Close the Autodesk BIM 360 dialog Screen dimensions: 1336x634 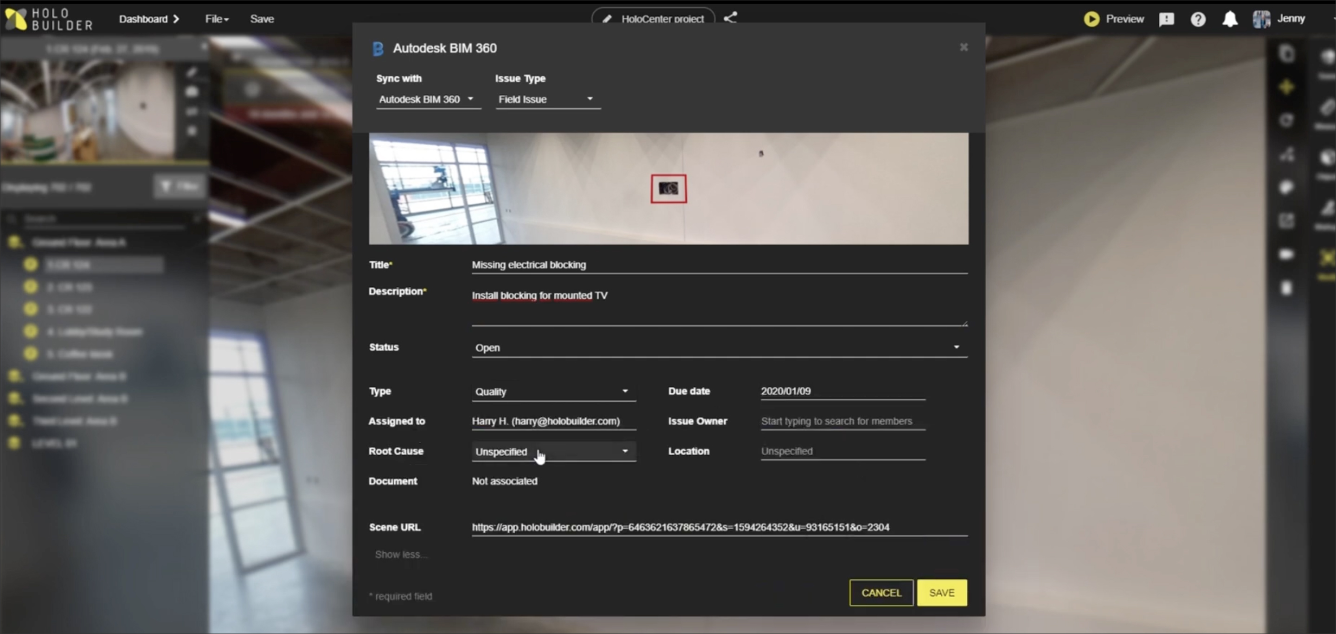[963, 47]
